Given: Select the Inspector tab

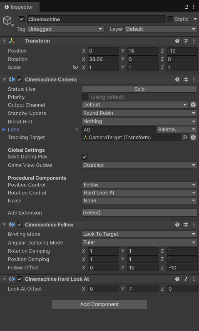Looking at the screenshot, I should point(19,7).
